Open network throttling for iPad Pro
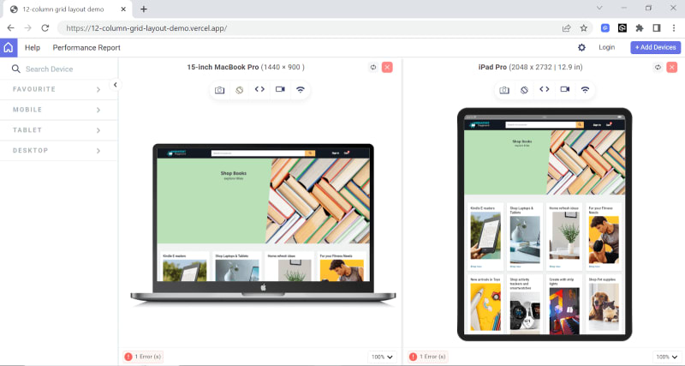 pyautogui.click(x=585, y=89)
